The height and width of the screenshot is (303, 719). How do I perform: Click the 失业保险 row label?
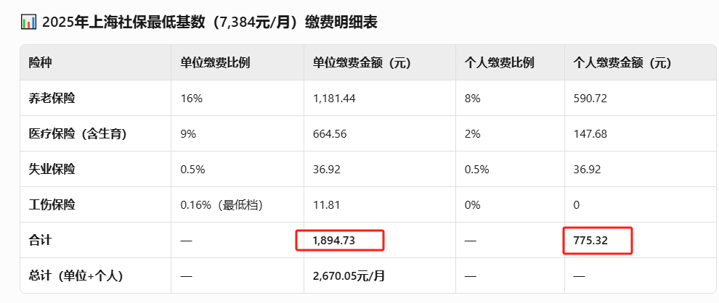coord(52,170)
